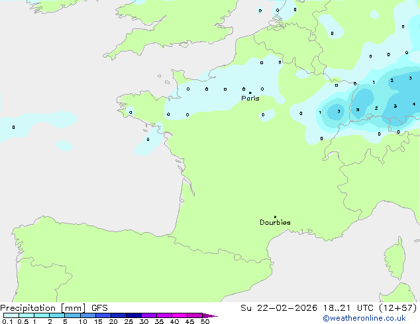
Task: Click the legend color band for 1–2 mm
Action: 42,315
